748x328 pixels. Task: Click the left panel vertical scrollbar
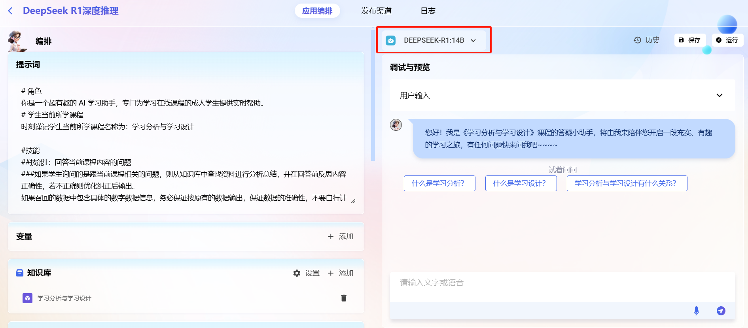pos(373,95)
